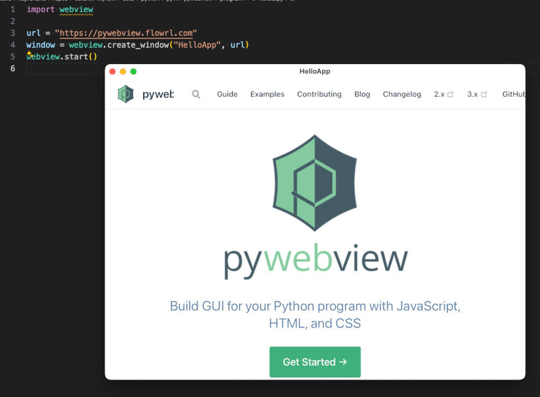Click the sparkle AI icon on line 5
This screenshot has width=540, height=397.
click(x=30, y=53)
